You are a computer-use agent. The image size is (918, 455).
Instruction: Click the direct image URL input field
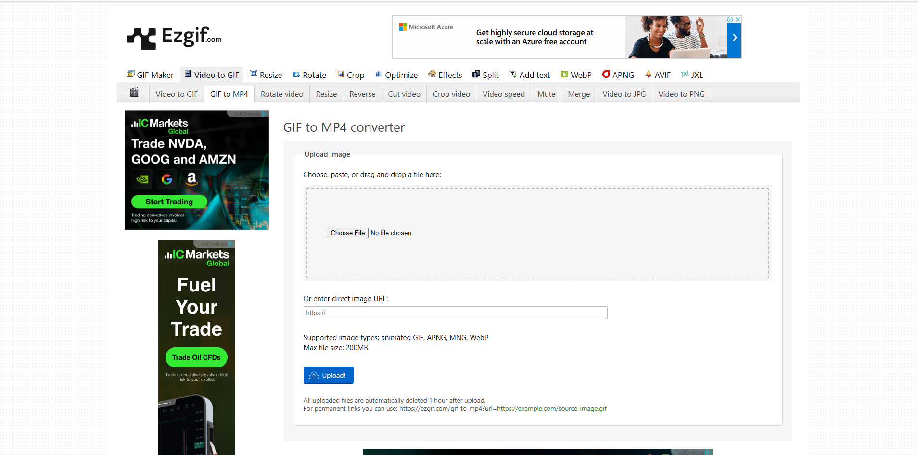[455, 313]
